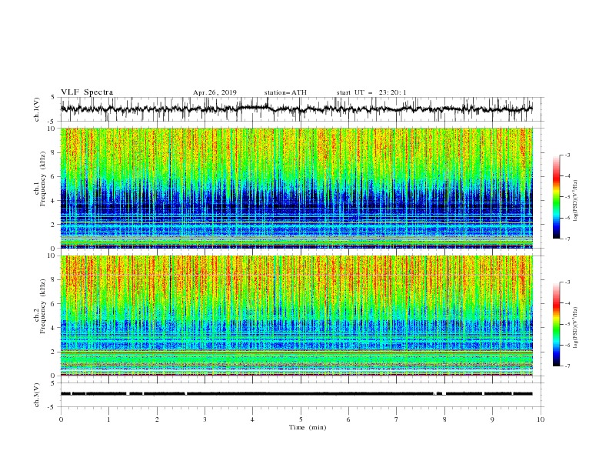Click time axis tick label "9"
Screen dimensions: 609x471
(492, 419)
